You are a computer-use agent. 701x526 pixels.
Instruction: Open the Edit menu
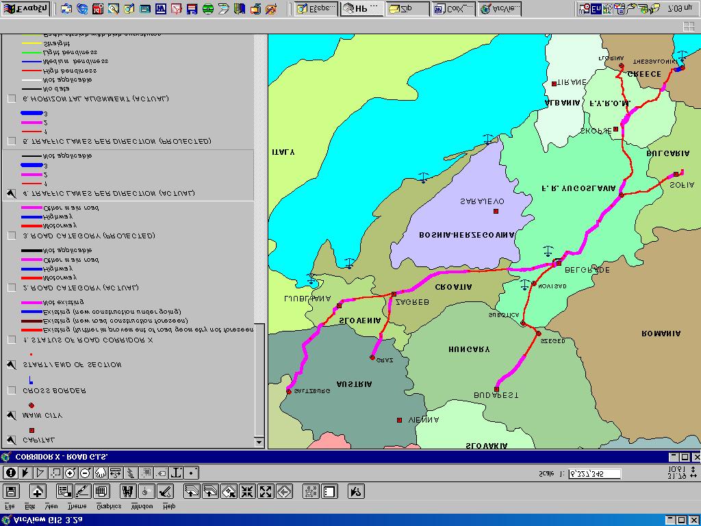30,507
